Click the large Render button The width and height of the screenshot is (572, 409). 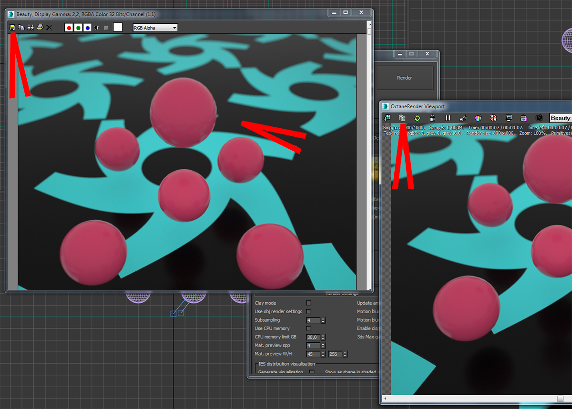click(405, 78)
